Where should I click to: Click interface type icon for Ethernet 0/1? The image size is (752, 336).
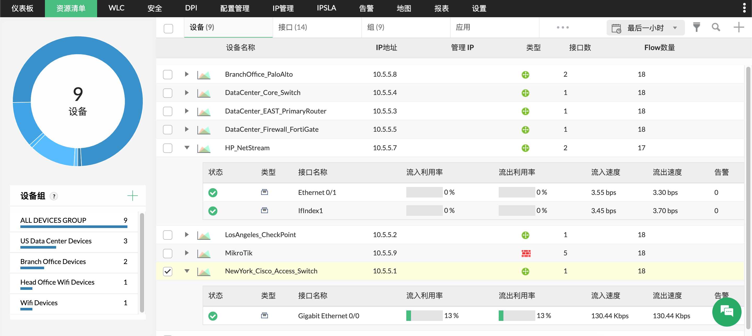pos(265,192)
